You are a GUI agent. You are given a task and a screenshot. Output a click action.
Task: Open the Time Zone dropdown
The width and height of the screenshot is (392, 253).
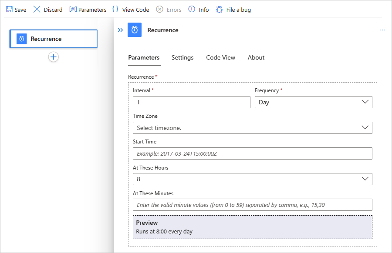(252, 128)
